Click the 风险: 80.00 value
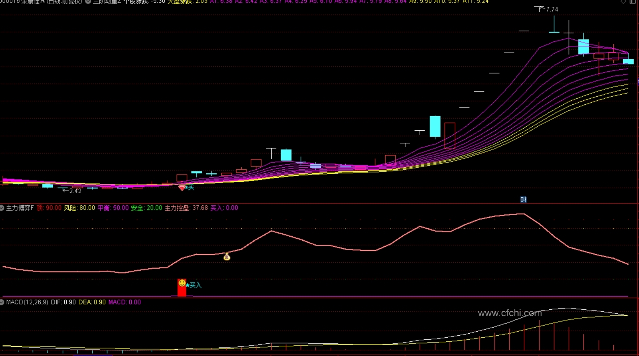Viewport: 639px width, 356px height. point(79,208)
